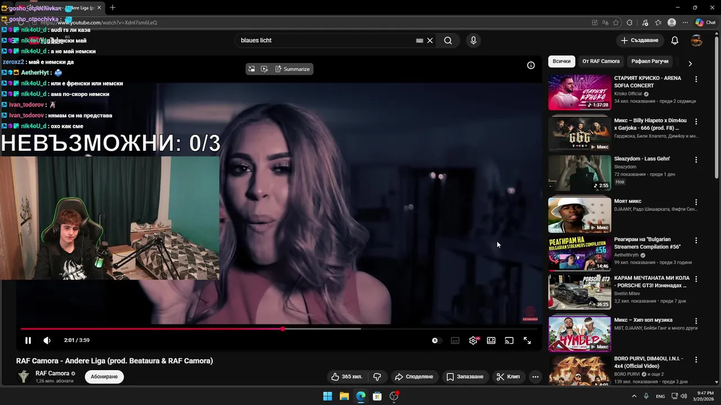Open options for Хип-хоп музика mix
This screenshot has width=721, height=405.
(x=696, y=321)
